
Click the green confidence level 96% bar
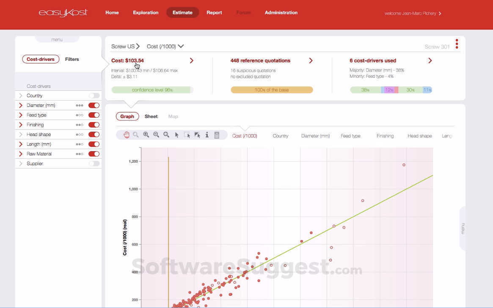[x=152, y=90]
